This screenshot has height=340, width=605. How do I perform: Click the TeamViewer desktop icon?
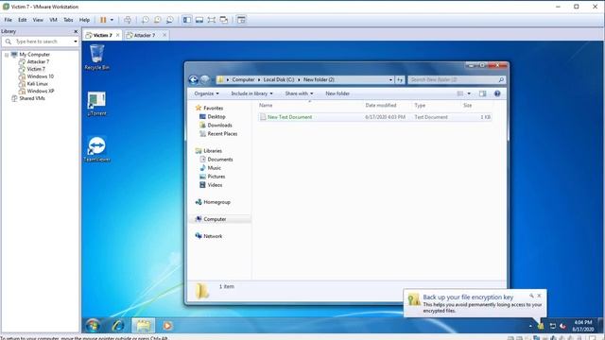tap(96, 149)
